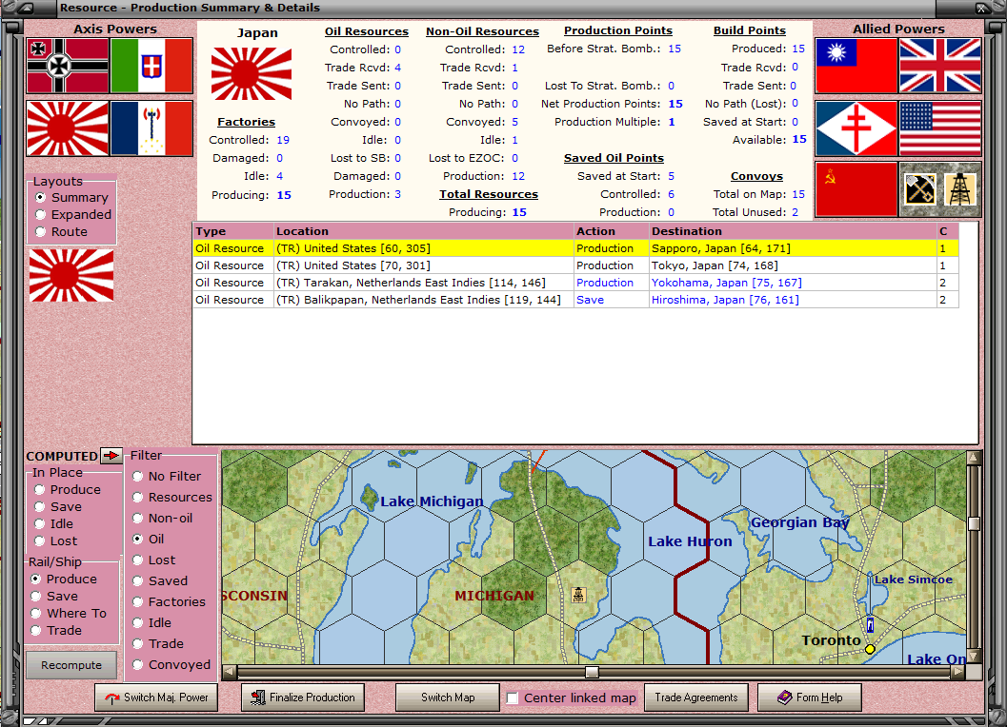Click the crossed pickaxes resource icon
The height and width of the screenshot is (727, 1007).
[919, 189]
